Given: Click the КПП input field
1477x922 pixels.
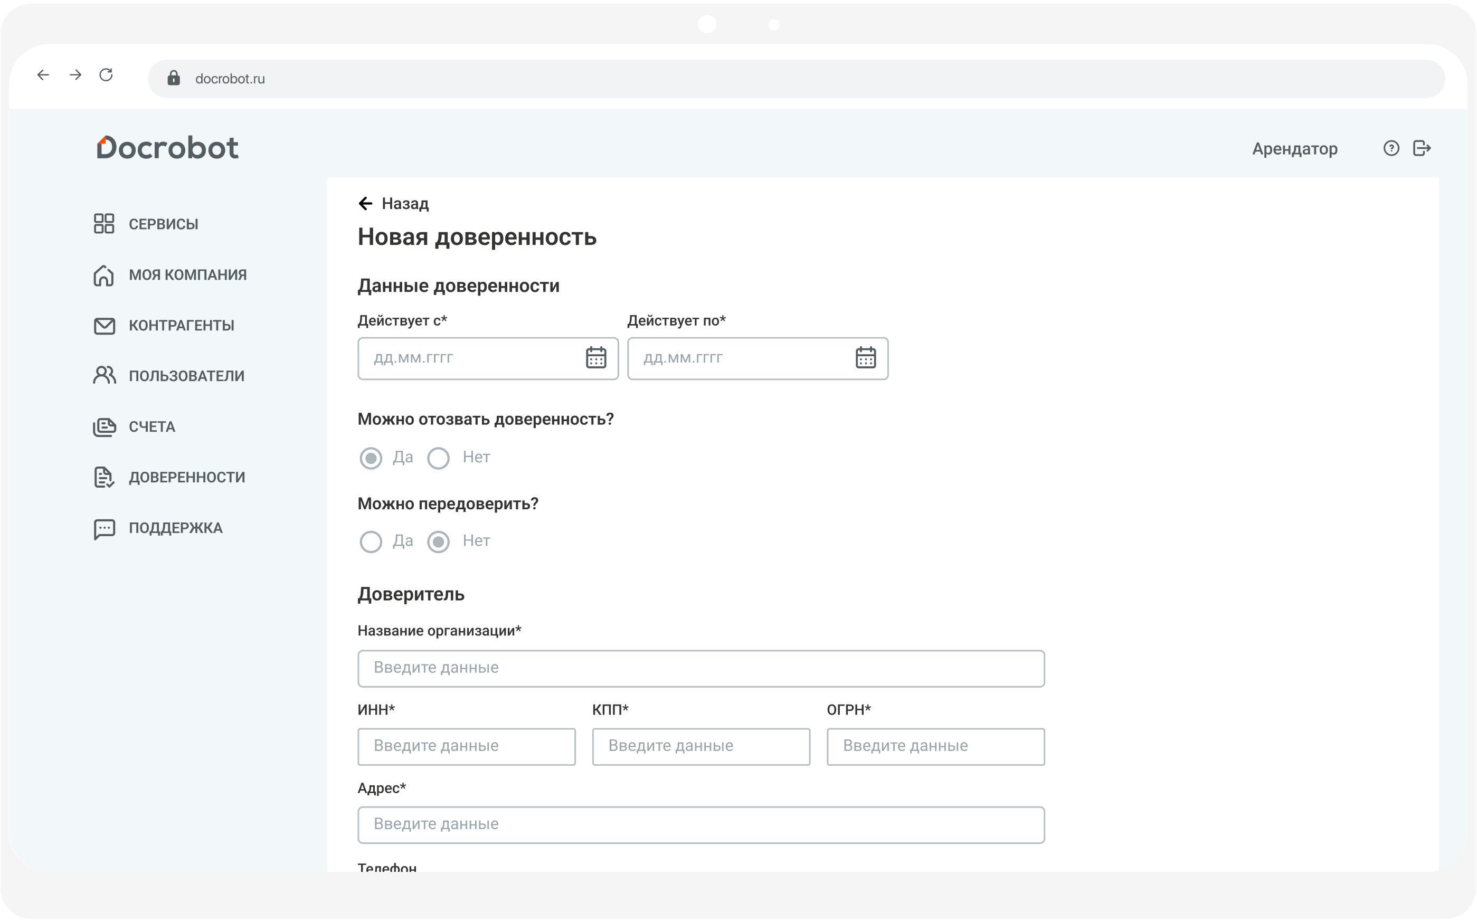Looking at the screenshot, I should tap(700, 746).
